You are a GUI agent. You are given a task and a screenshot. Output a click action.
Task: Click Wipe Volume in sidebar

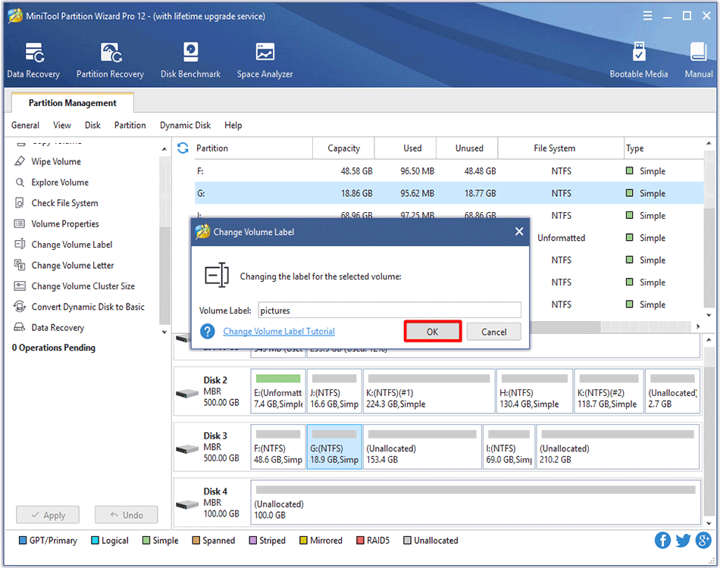(55, 161)
